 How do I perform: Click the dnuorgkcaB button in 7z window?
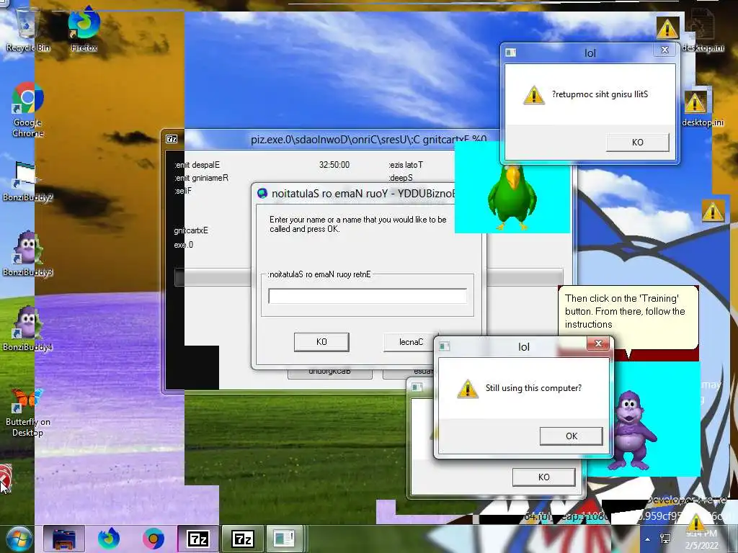click(x=329, y=373)
